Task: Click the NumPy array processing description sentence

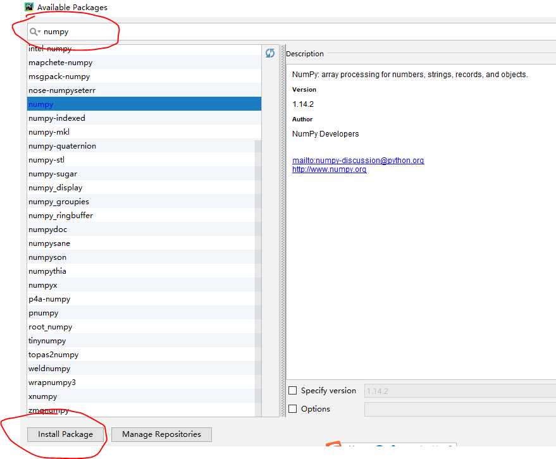Action: (x=410, y=75)
